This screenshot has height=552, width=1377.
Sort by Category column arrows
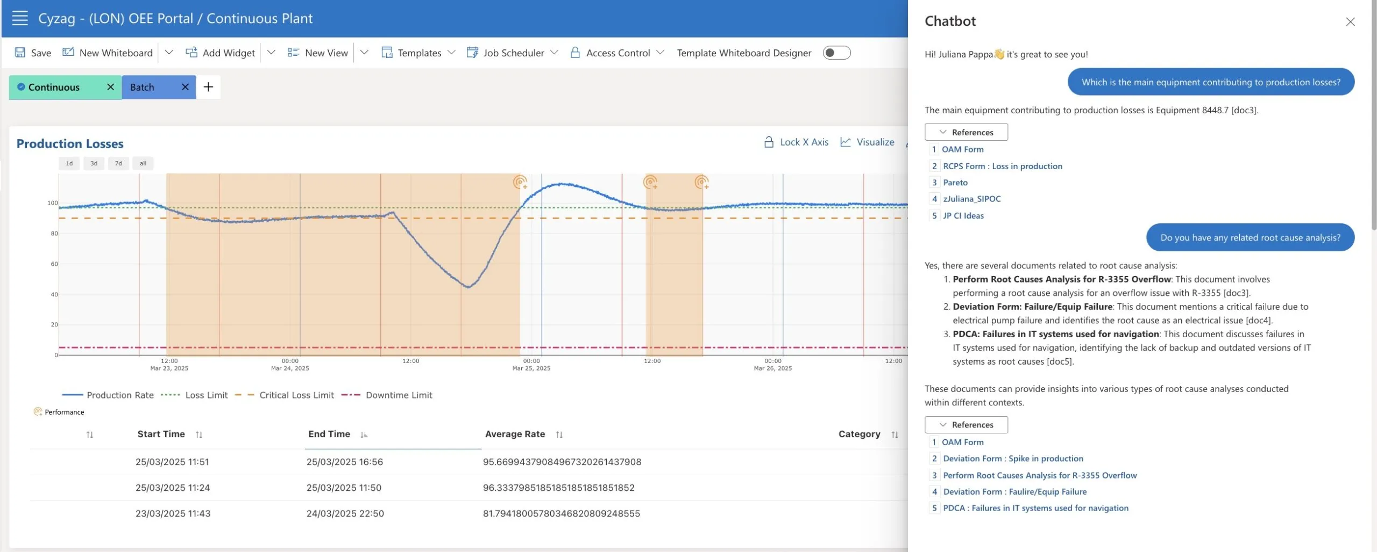click(x=895, y=435)
